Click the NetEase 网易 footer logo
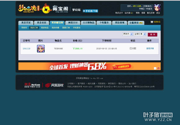This screenshot has width=180, height=125. tap(32, 85)
